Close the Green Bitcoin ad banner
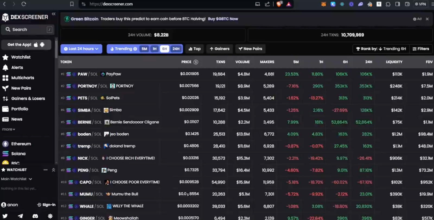The image size is (434, 220). pos(427,19)
